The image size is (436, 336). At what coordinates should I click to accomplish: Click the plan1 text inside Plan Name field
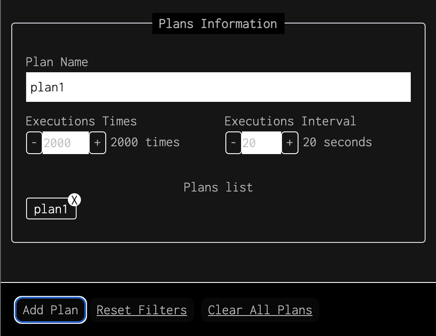point(47,87)
